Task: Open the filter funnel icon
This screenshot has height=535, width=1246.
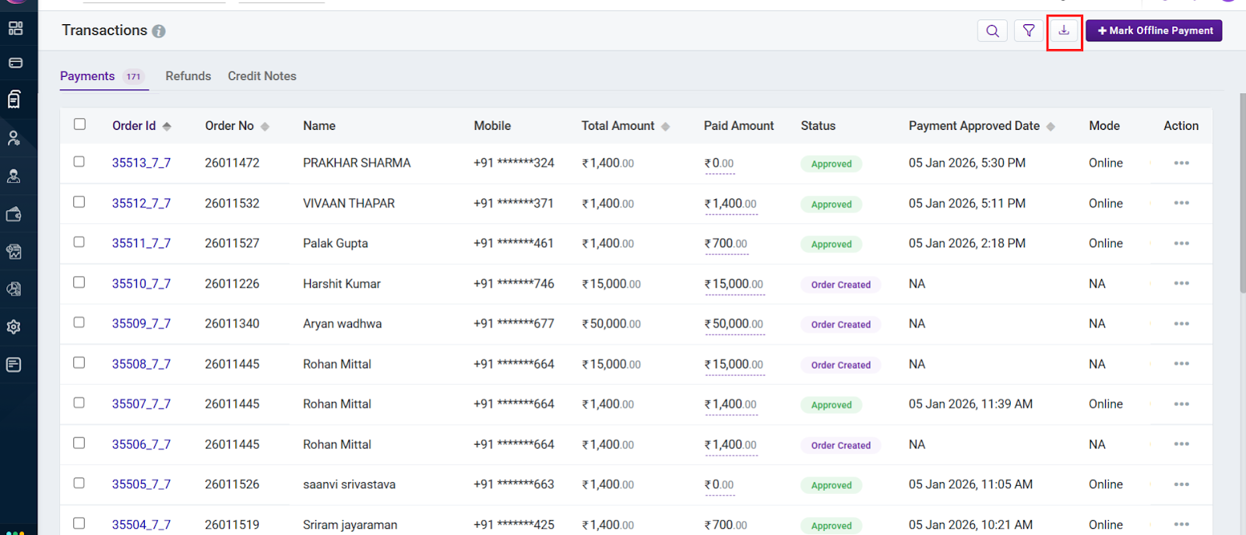Action: (x=1029, y=31)
